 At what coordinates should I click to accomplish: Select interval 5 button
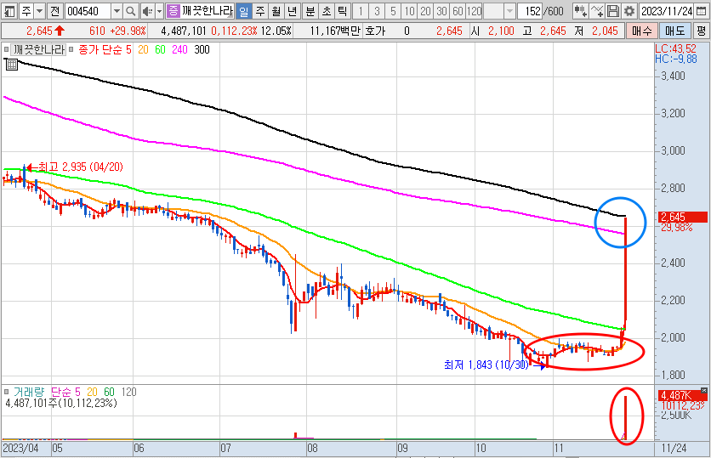tap(393, 11)
